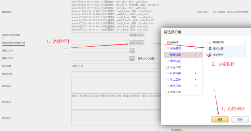Click 上传 button for 网站LOGO
The height and width of the screenshot is (131, 251).
[x=132, y=51]
